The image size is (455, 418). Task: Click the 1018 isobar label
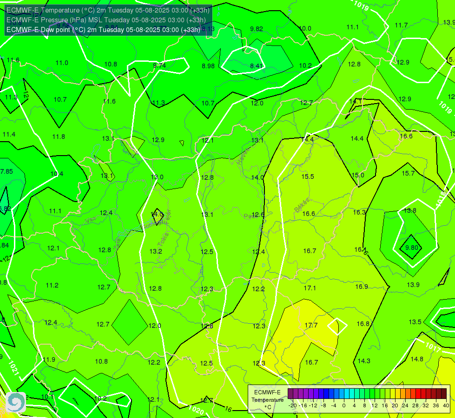[x=442, y=199]
